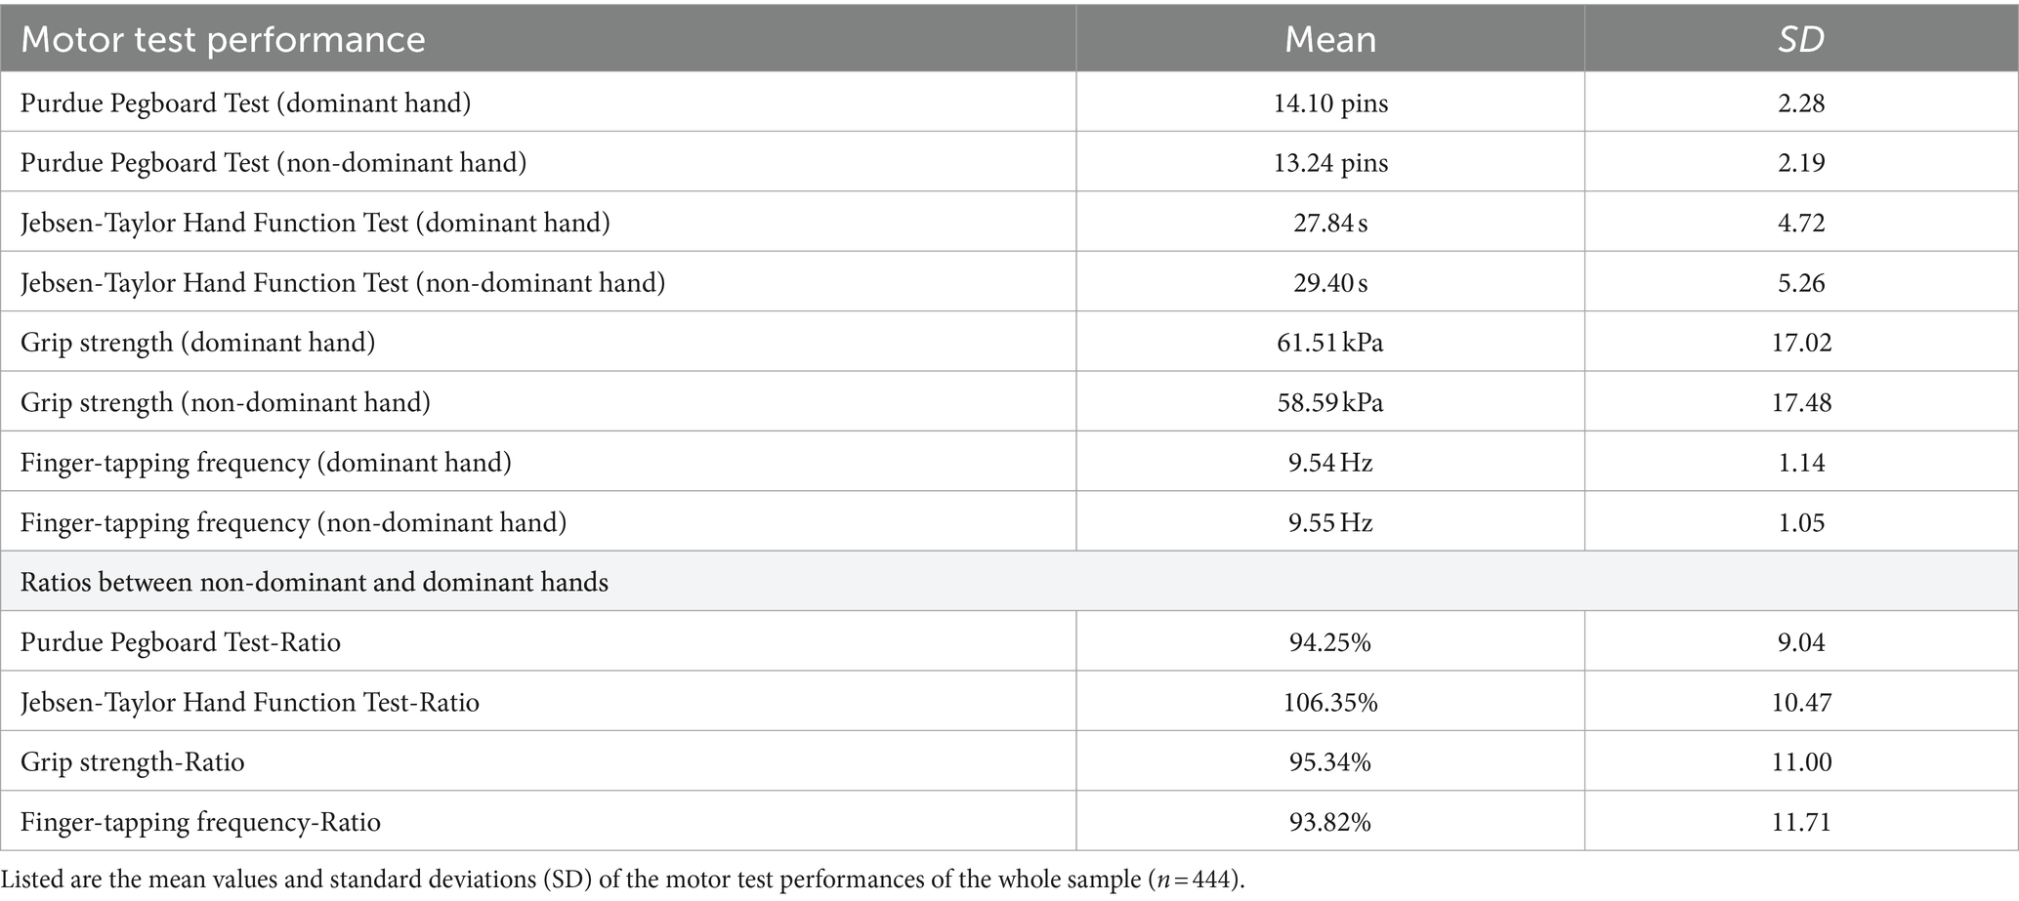Click the SD value 17.48

1801,402
